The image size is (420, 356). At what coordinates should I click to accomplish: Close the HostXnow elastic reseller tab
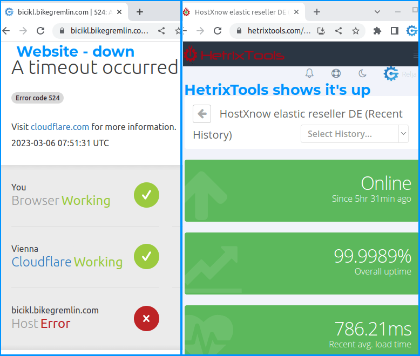pyautogui.click(x=296, y=12)
